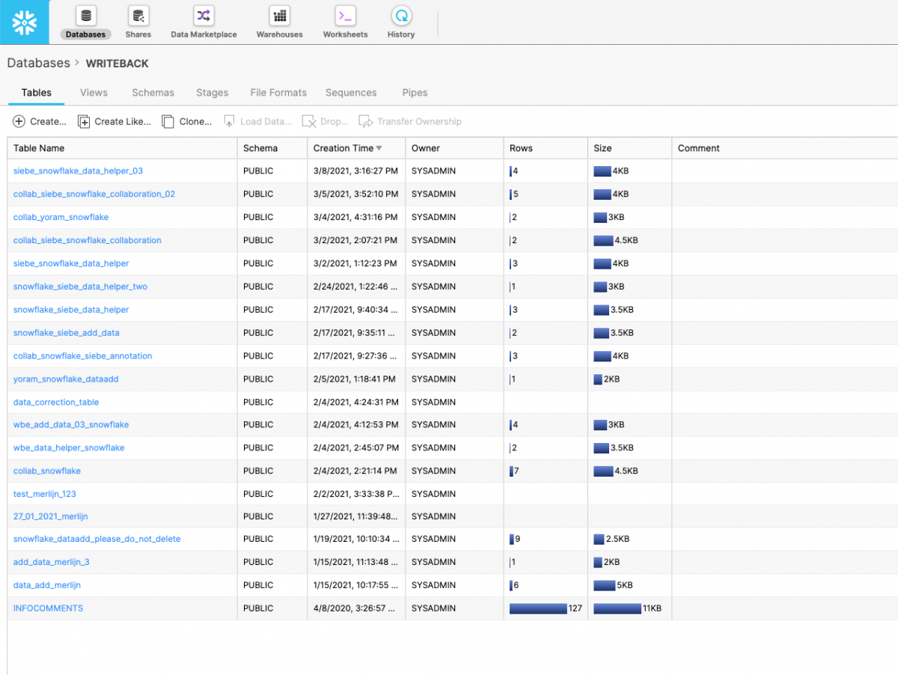Viewport: 898px width, 675px height.
Task: Switch to Worksheets
Action: (344, 22)
